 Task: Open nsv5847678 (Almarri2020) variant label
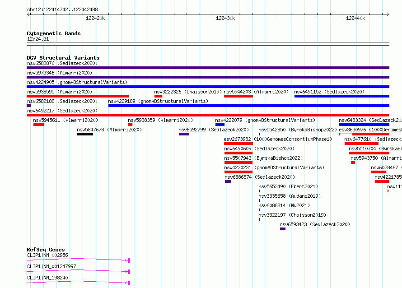tap(109, 130)
